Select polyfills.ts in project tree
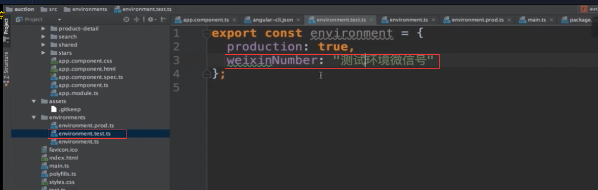This screenshot has width=598, height=190. 58,174
